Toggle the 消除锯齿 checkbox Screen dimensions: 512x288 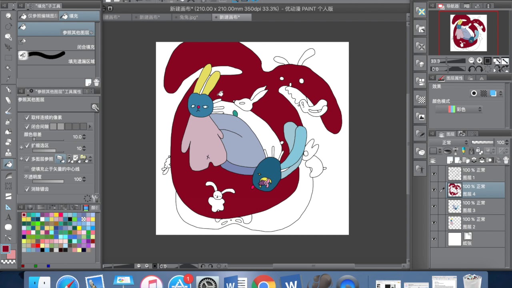27,189
